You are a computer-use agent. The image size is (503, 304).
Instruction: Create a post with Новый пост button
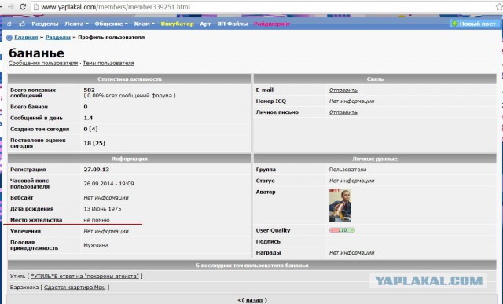coord(474,24)
